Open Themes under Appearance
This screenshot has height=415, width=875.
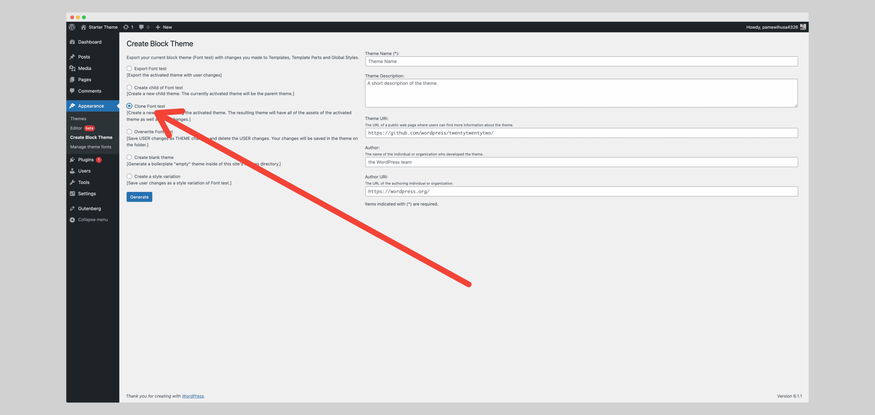(x=78, y=119)
